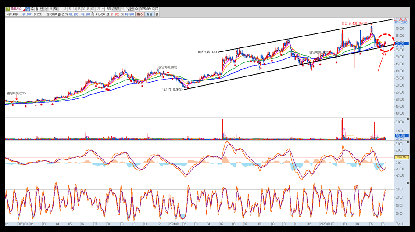Choose the 60 interval button
Image resolution: width=415 pixels, height=232 pixels.
point(93,9)
